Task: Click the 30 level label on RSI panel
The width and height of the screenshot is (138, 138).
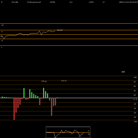Action: (x=2, y=41)
